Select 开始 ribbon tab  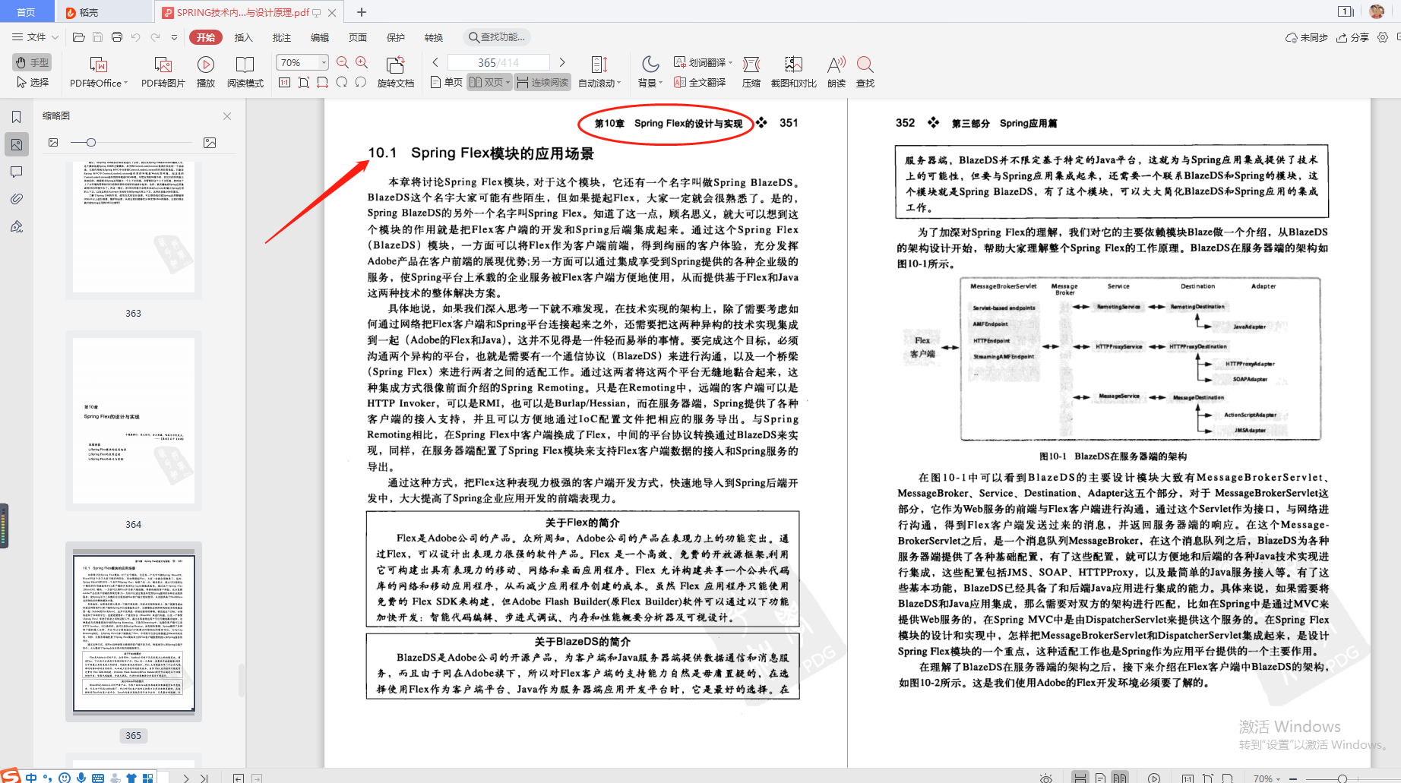[x=205, y=37]
